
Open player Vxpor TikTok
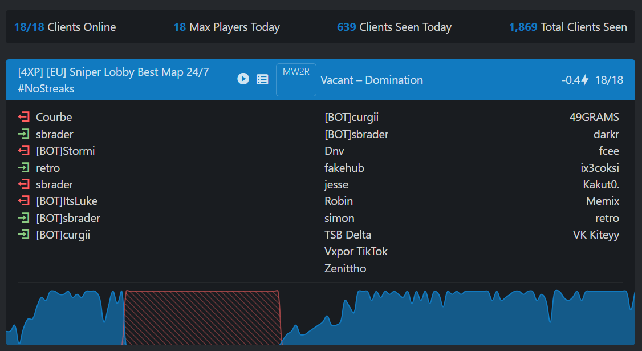356,251
